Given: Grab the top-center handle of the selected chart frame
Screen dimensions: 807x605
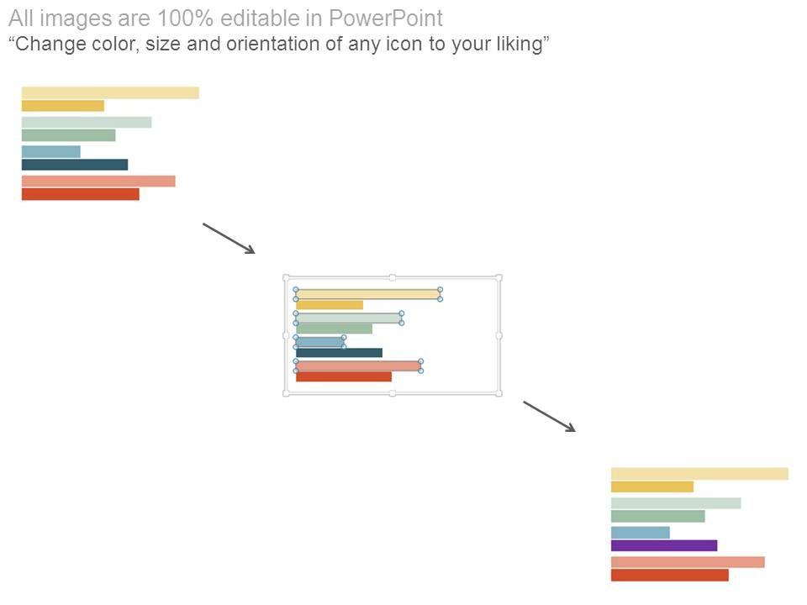Looking at the screenshot, I should point(392,277).
